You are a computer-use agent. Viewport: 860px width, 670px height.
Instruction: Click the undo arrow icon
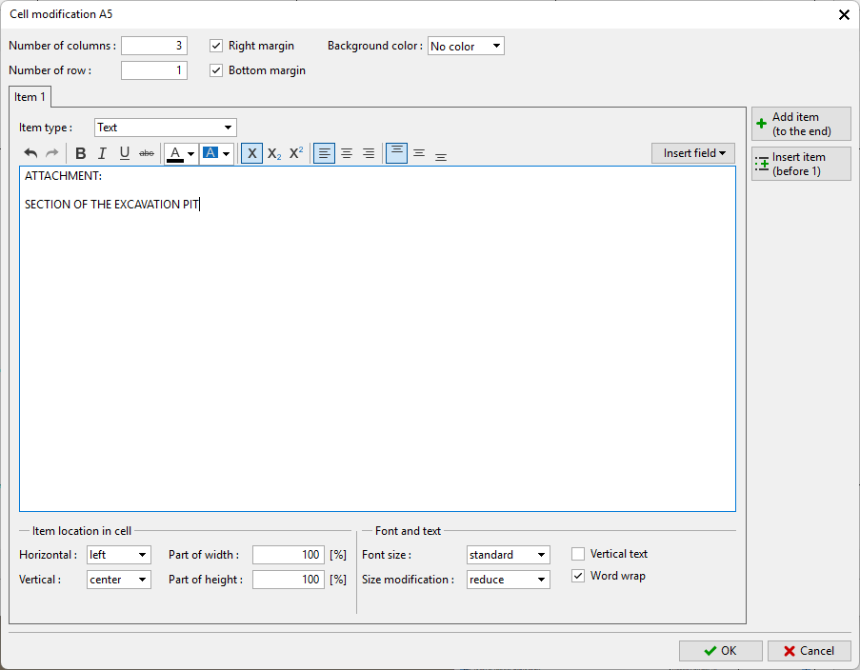click(x=30, y=153)
